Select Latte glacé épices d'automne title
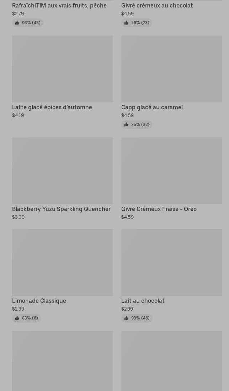This screenshot has width=229, height=391. tap(52, 107)
